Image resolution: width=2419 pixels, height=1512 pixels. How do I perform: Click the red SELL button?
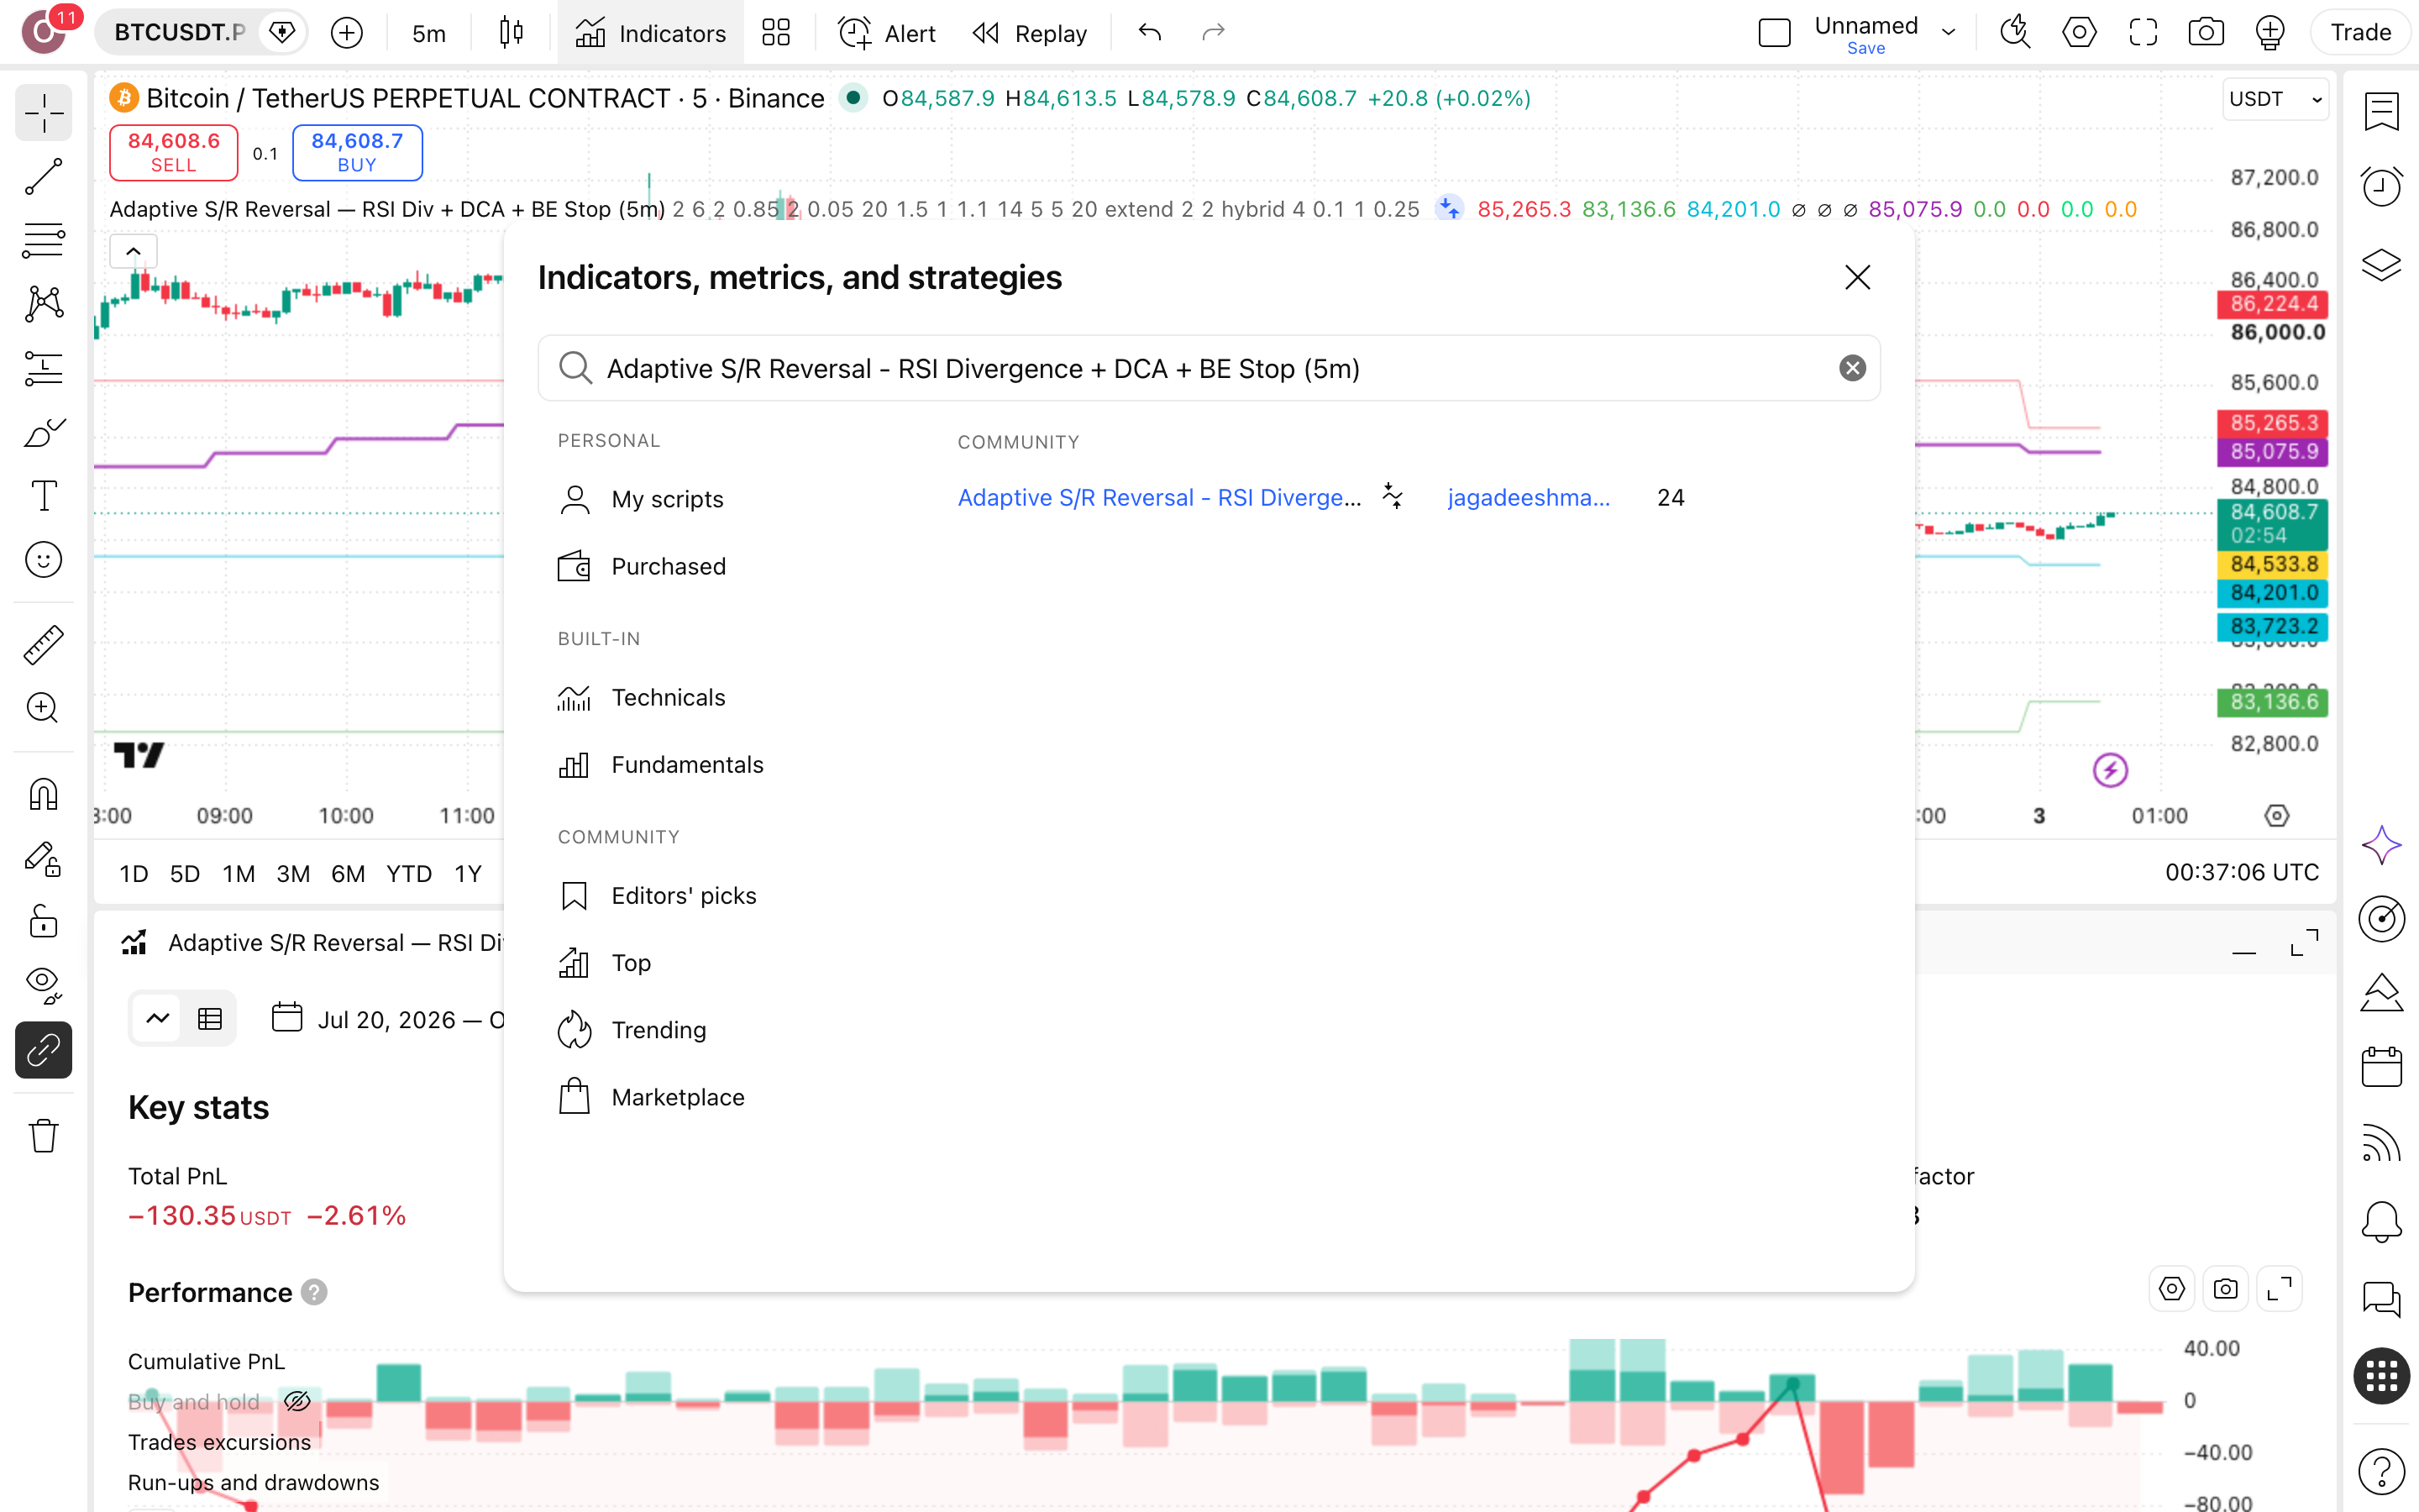tap(174, 152)
